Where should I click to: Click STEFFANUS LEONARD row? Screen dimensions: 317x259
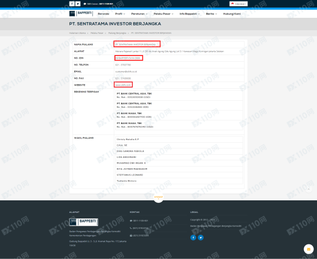coord(179,175)
